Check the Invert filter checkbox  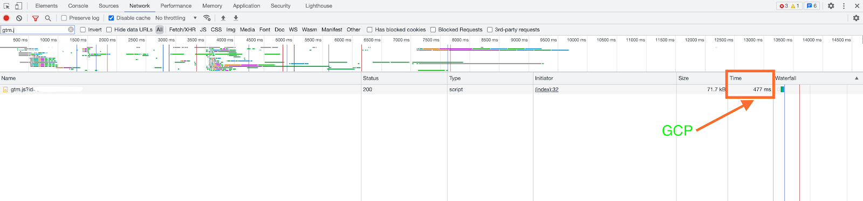coord(83,30)
